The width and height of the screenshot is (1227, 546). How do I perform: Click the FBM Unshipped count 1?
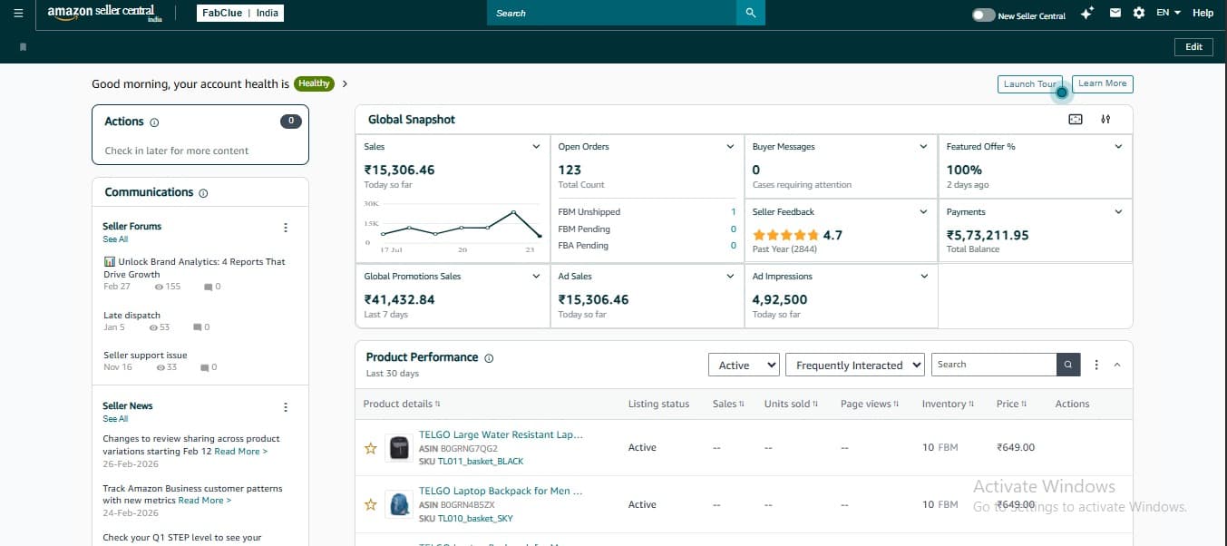[x=733, y=212]
